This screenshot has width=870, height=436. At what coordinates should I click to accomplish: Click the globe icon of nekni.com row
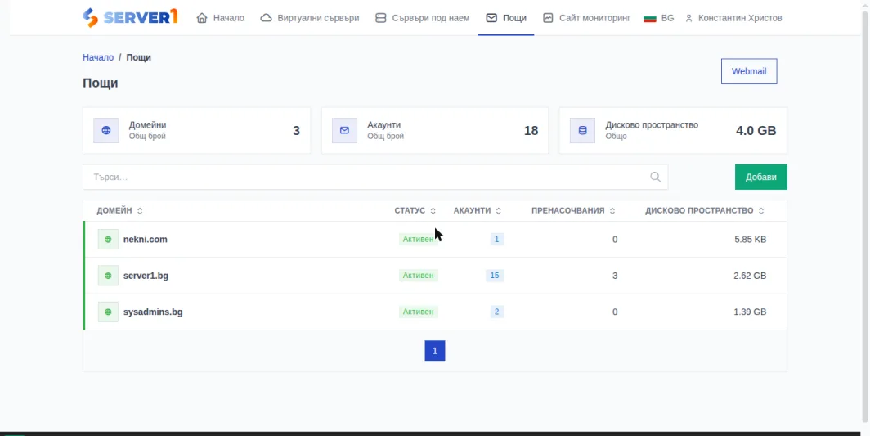tap(108, 240)
